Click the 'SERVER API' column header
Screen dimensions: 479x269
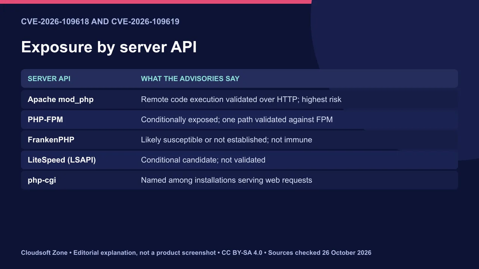[49, 79]
